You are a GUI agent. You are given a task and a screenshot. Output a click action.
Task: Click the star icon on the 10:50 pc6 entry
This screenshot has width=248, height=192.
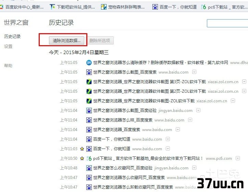tap(82, 158)
